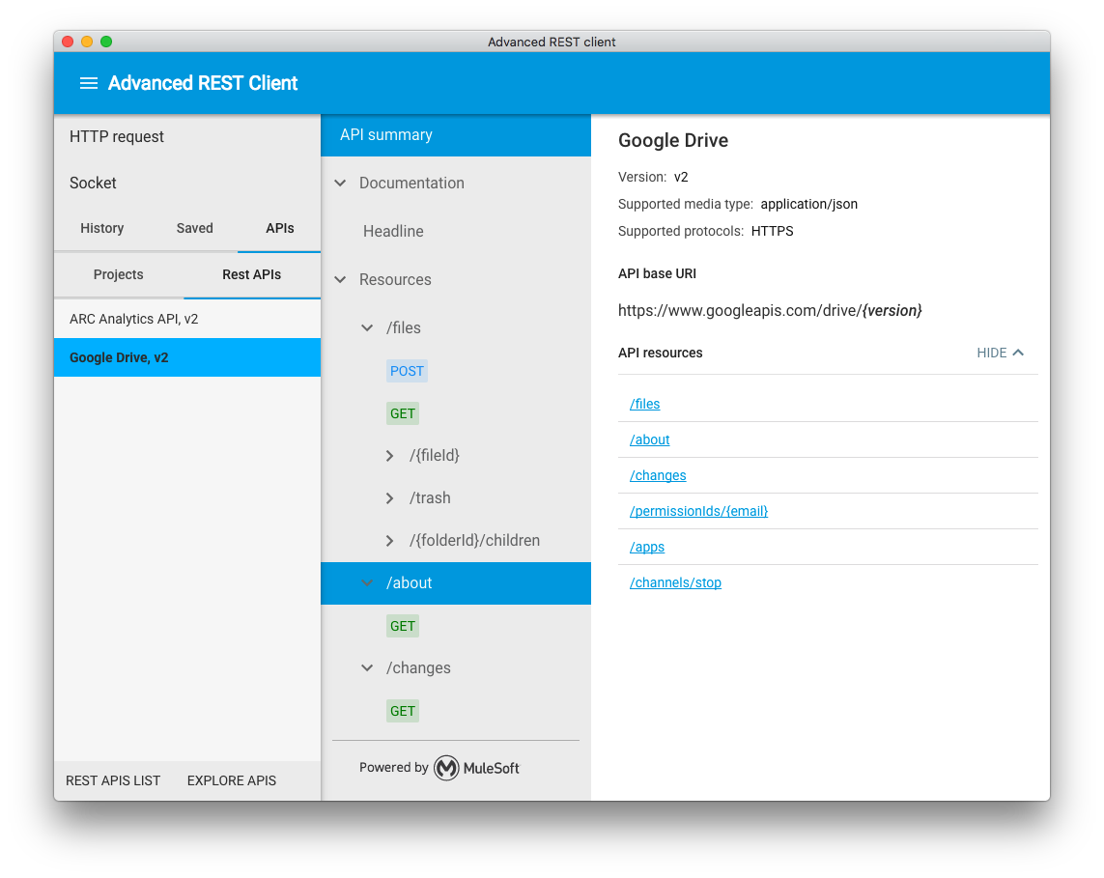Collapse the /about resource chevron

tap(367, 583)
